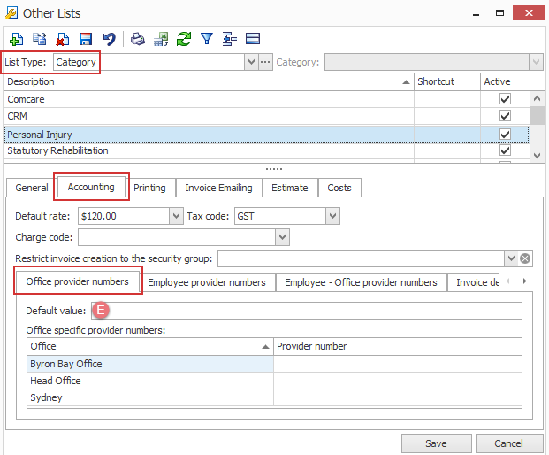Toggle Active checkbox for CRM
This screenshot has width=549, height=455.
[506, 116]
